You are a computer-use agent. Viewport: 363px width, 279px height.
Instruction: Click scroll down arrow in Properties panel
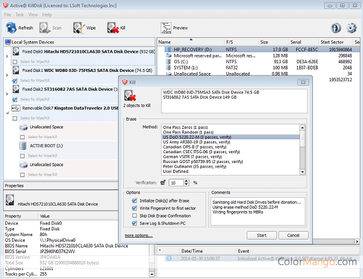pos(151,274)
